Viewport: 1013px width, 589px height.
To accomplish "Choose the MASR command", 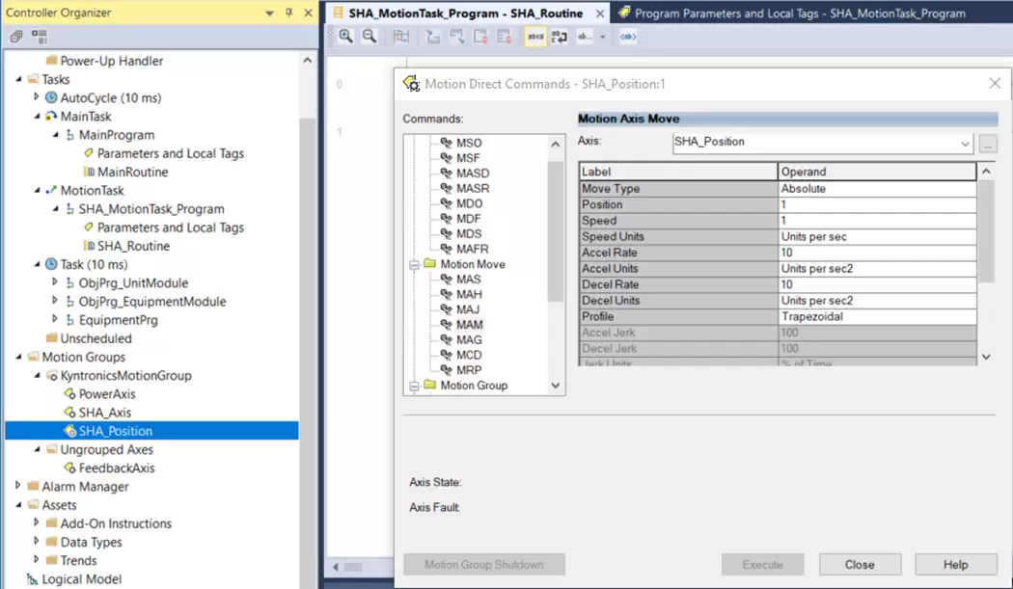I will [x=473, y=188].
